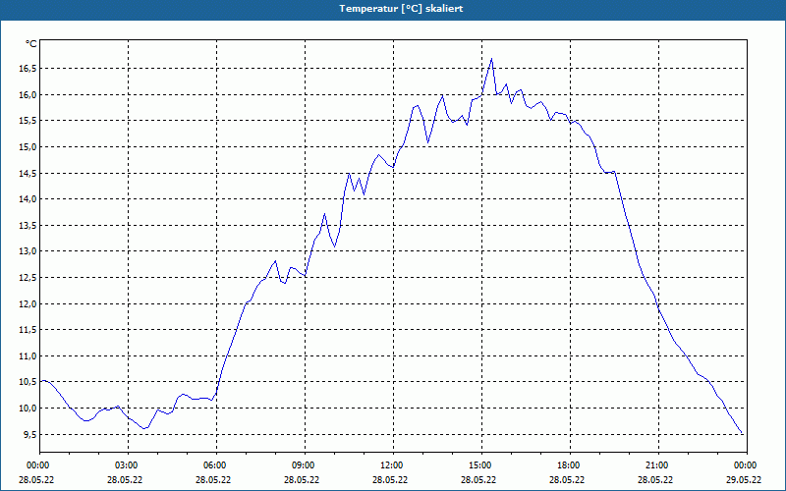
Task: Click the '03:00' time label
Action: (129, 465)
